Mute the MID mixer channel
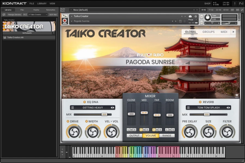The image size is (245, 163). pyautogui.click(x=144, y=130)
